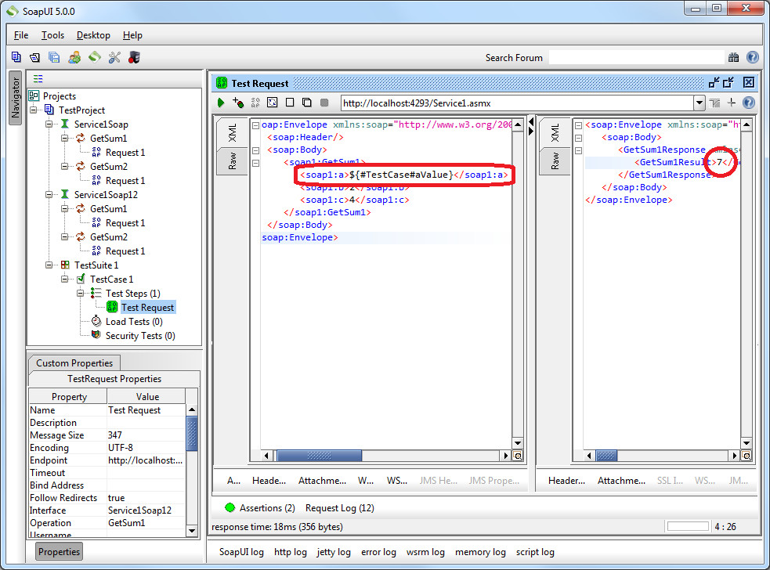This screenshot has height=570, width=770.
Task: Collapse the Test Steps (1) node
Action: (x=80, y=293)
